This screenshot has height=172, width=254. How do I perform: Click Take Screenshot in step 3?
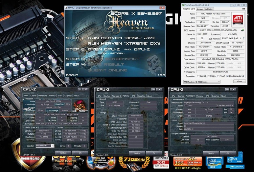pyautogui.click(x=114, y=59)
